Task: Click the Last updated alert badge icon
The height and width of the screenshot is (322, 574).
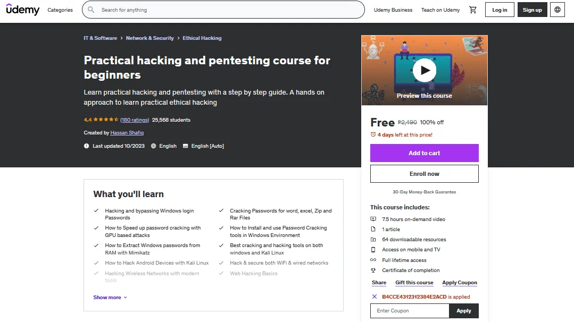Action: tap(86, 146)
